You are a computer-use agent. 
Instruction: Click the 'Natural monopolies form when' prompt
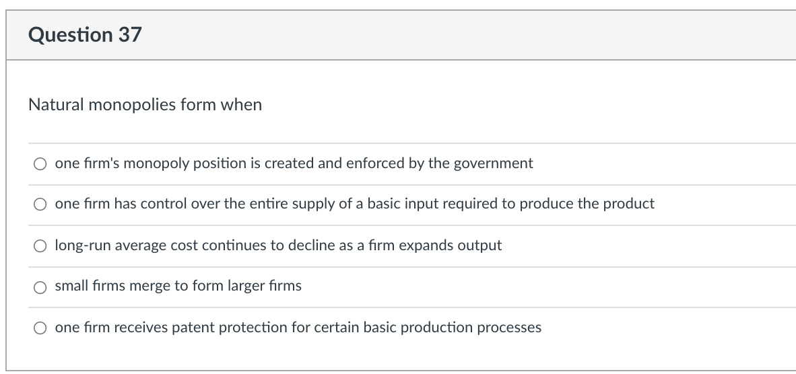pyautogui.click(x=145, y=106)
